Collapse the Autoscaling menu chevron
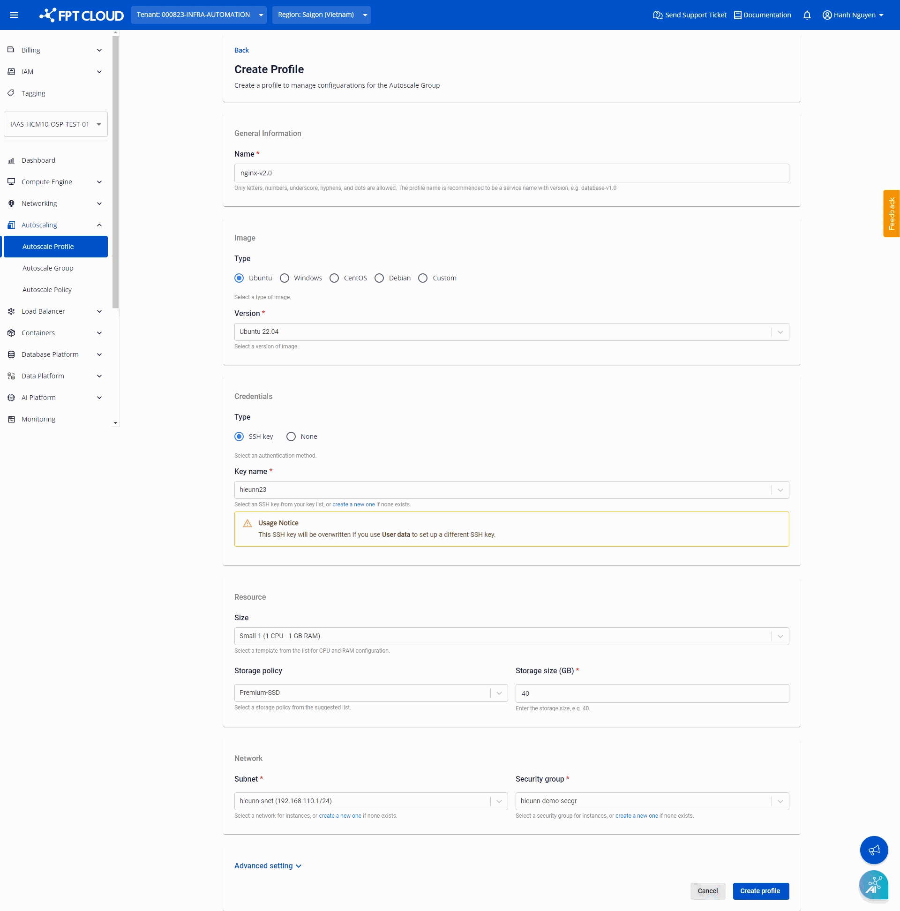 pos(99,225)
